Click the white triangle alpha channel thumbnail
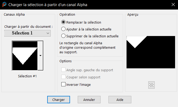 click(24, 56)
